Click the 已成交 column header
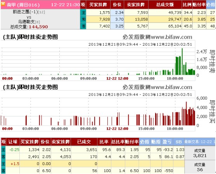 click(x=84, y=142)
